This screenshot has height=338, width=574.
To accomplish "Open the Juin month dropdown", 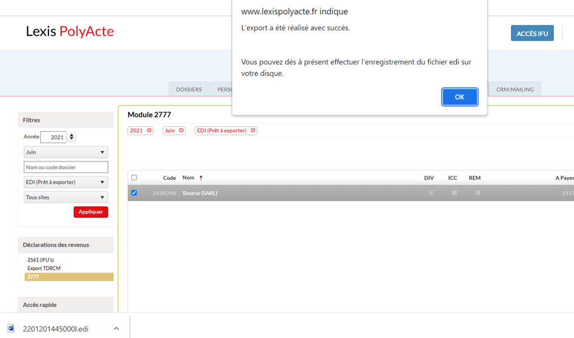I will pos(66,152).
